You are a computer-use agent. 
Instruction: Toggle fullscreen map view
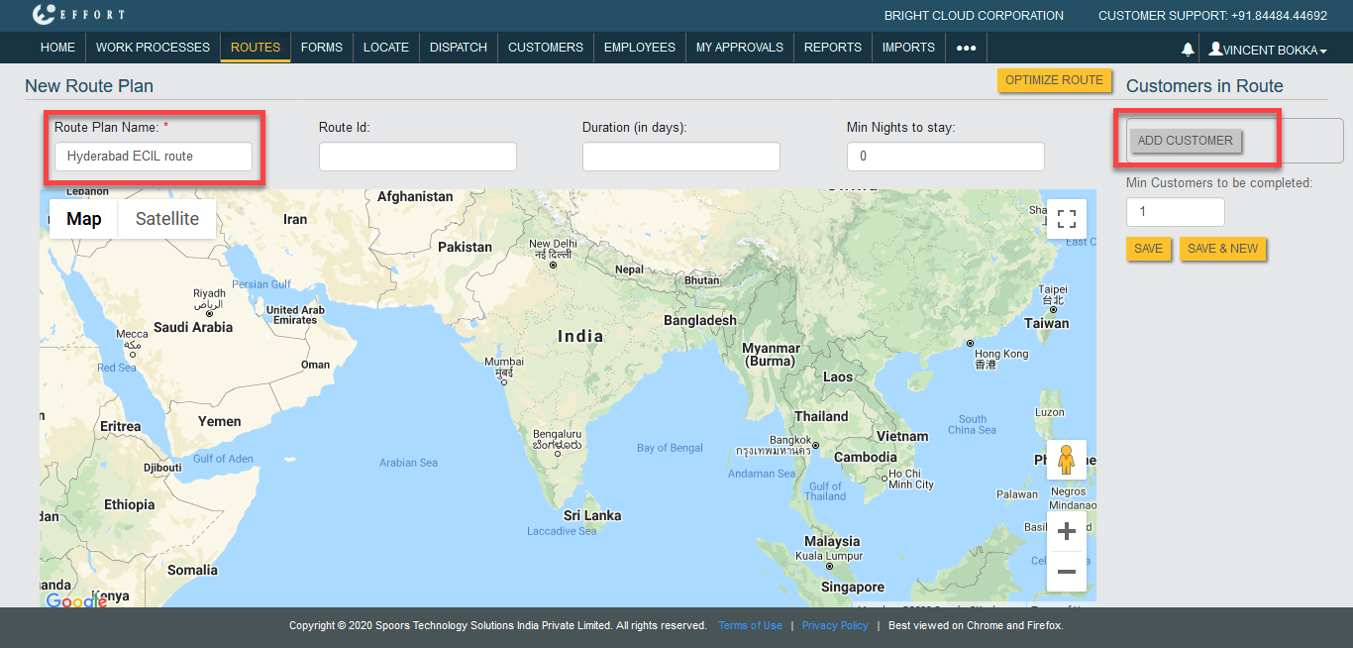click(x=1067, y=219)
